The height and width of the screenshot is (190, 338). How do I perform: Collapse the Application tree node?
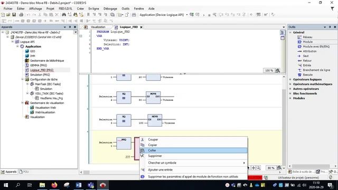coord(17,46)
